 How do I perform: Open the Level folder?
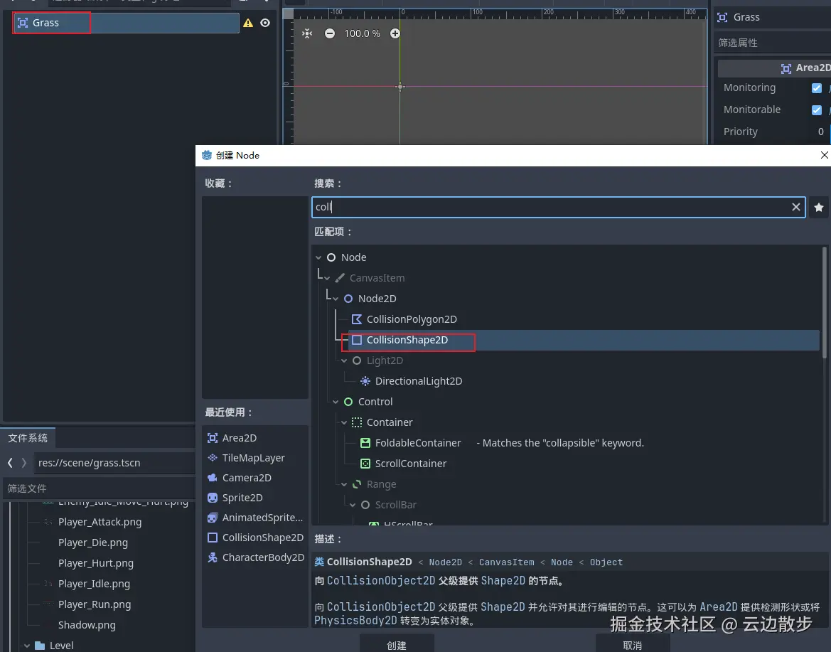(x=54, y=646)
